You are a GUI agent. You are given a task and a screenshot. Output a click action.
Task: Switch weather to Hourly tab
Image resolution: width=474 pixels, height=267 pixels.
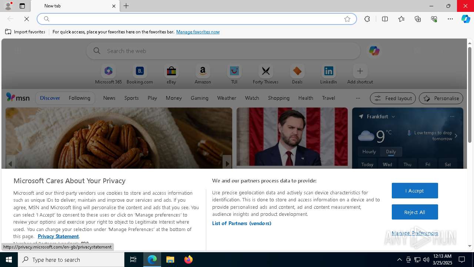click(369, 152)
